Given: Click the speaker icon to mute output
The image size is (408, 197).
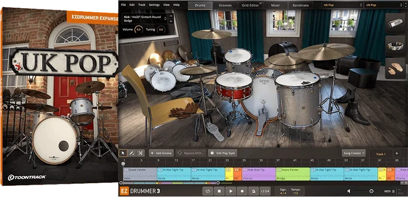Looking at the screenshot, I should (349, 191).
